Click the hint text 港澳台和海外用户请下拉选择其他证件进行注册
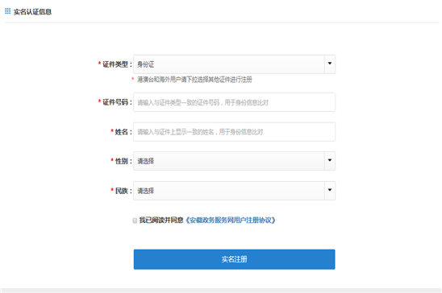 (x=194, y=80)
